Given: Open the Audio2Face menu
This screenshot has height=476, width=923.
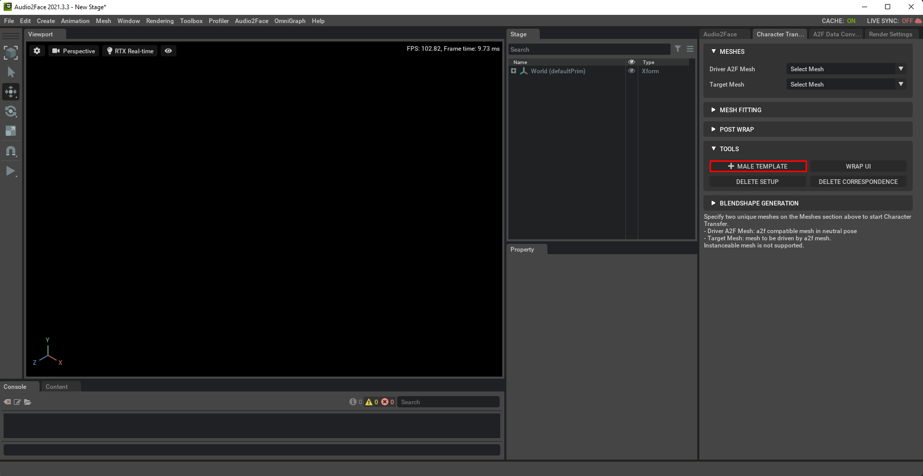Looking at the screenshot, I should coord(251,21).
